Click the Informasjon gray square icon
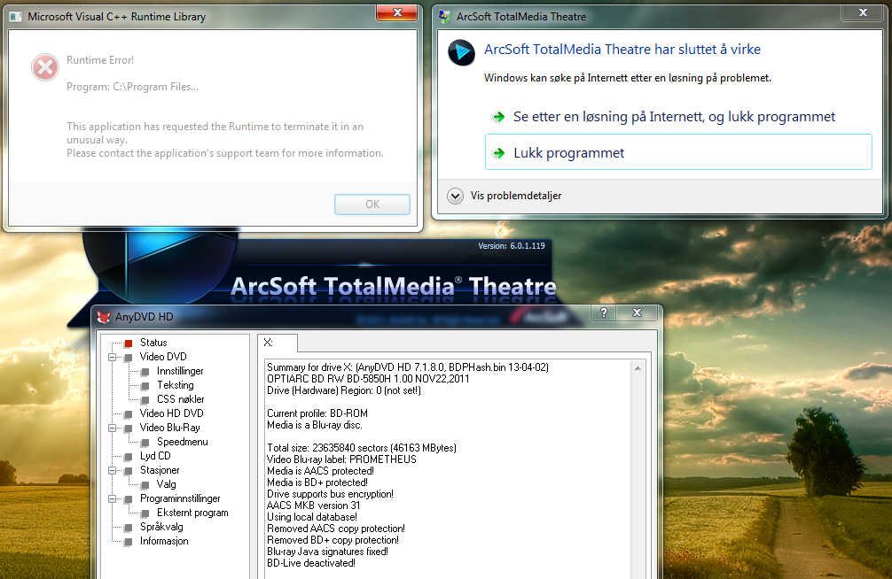Viewport: 892px width, 579px height. tap(129, 542)
